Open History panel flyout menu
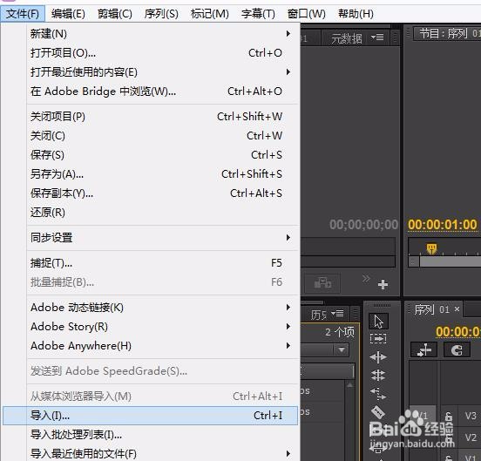This screenshot has width=481, height=461. pyautogui.click(x=337, y=314)
